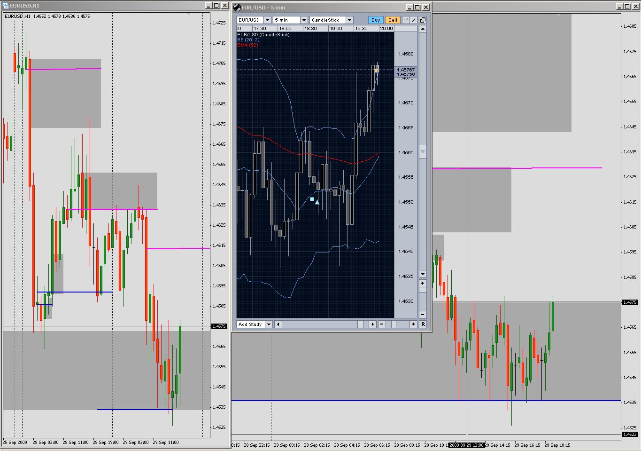Click the 1.45767 current price label
The image size is (641, 451).
point(406,70)
